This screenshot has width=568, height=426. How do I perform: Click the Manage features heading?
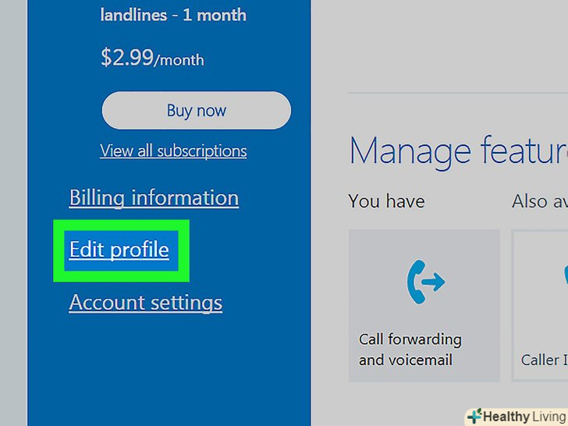coord(458,152)
